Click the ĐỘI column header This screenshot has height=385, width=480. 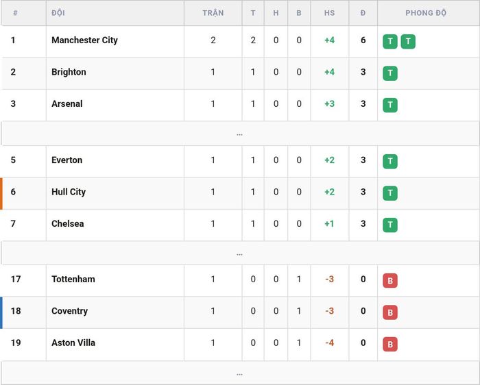pyautogui.click(x=58, y=13)
